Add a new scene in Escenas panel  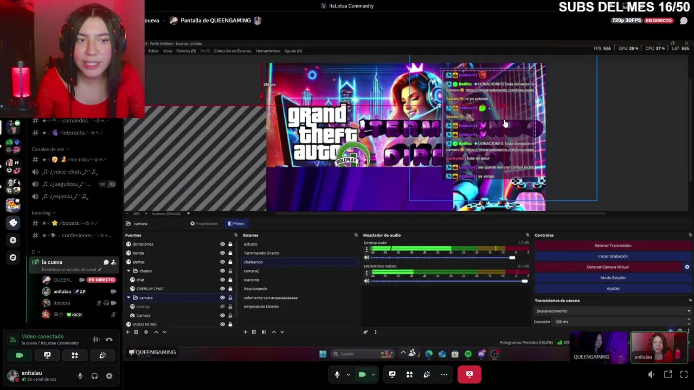pos(245,332)
